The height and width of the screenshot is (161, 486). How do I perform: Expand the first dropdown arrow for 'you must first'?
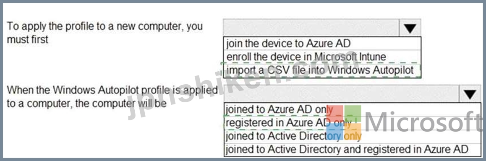(x=410, y=28)
